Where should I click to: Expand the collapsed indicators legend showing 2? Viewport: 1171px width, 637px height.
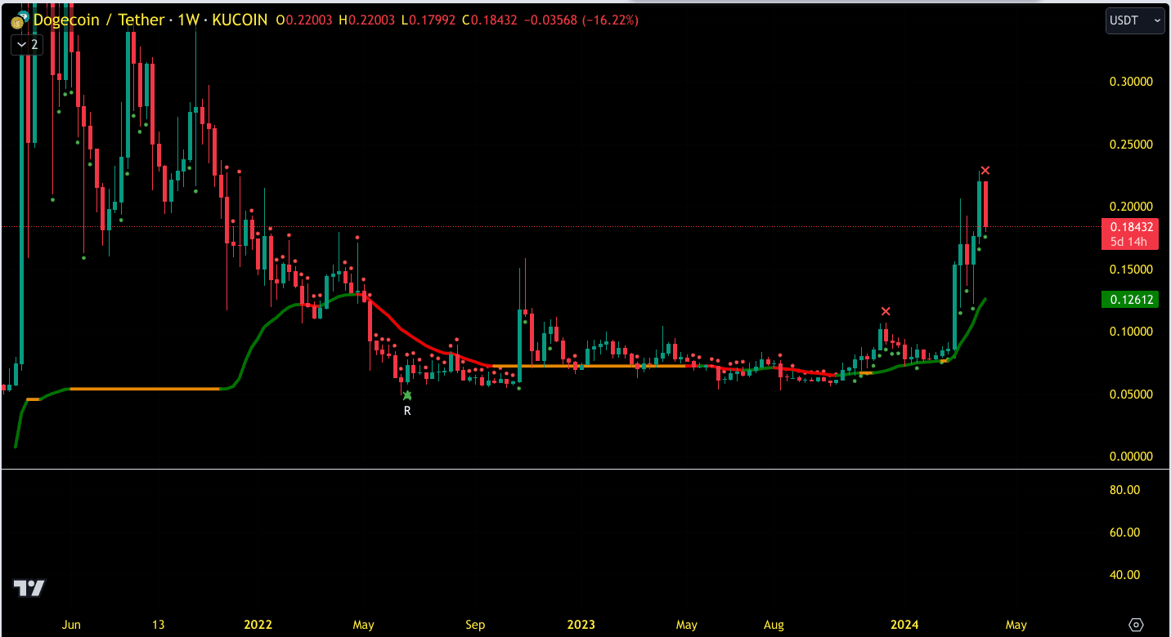coord(25,45)
